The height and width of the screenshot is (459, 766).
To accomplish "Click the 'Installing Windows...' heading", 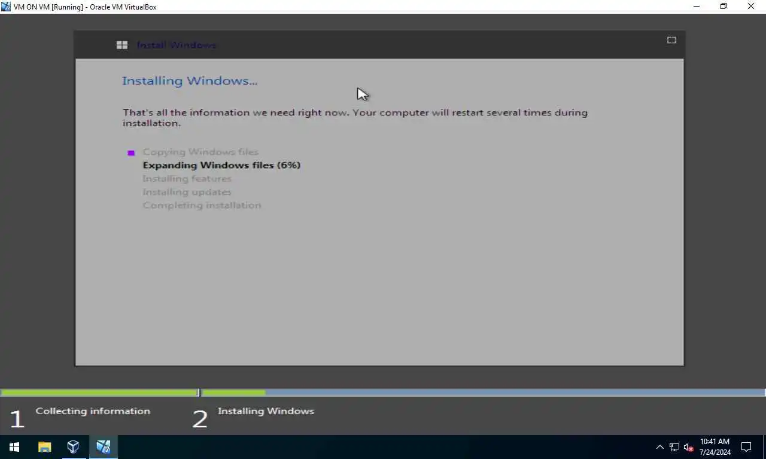I will pyautogui.click(x=190, y=81).
